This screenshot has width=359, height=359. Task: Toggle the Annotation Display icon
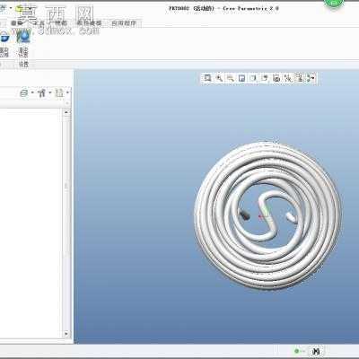(300, 78)
